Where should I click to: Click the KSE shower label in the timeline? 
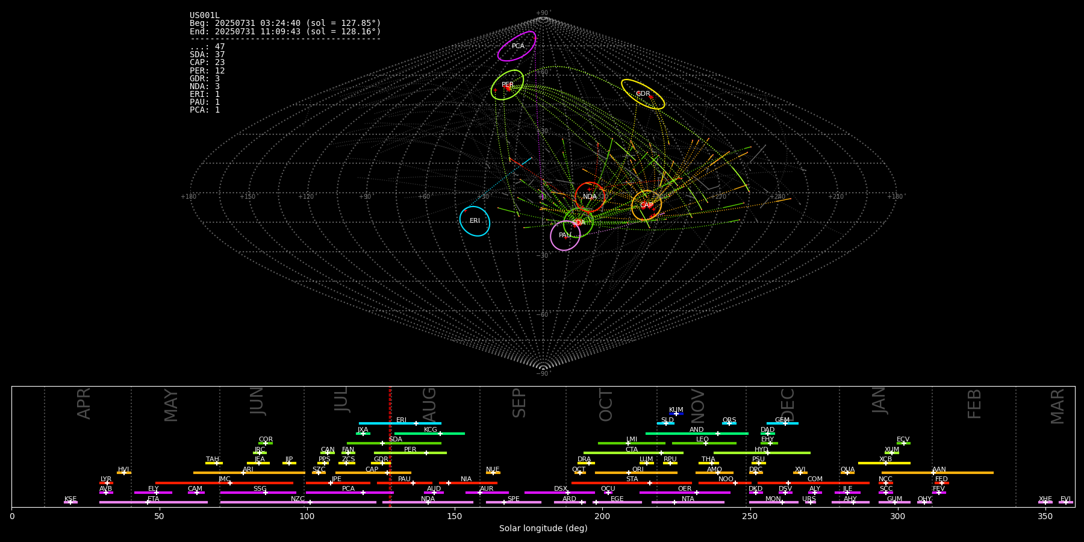pyautogui.click(x=70, y=499)
